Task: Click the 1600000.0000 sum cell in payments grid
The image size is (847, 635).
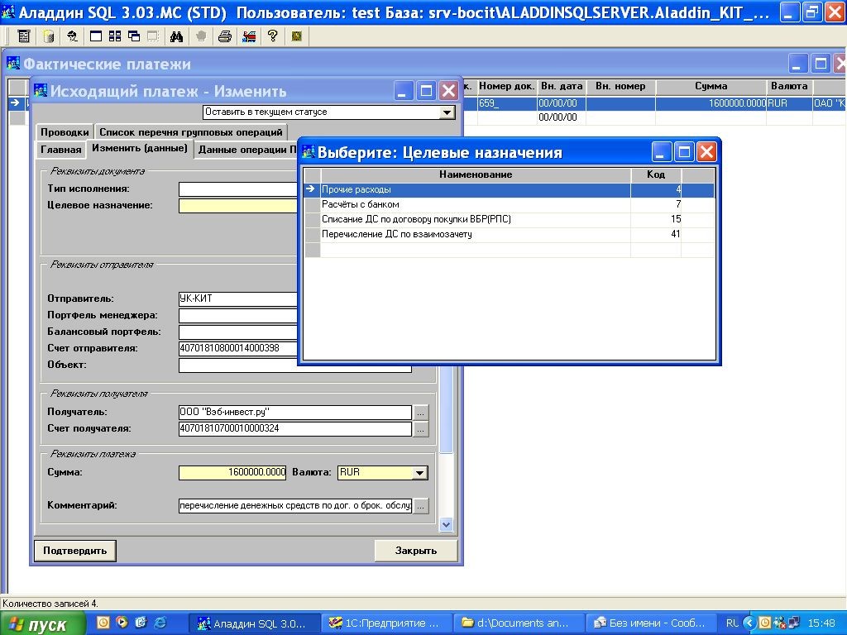Action: tap(711, 103)
